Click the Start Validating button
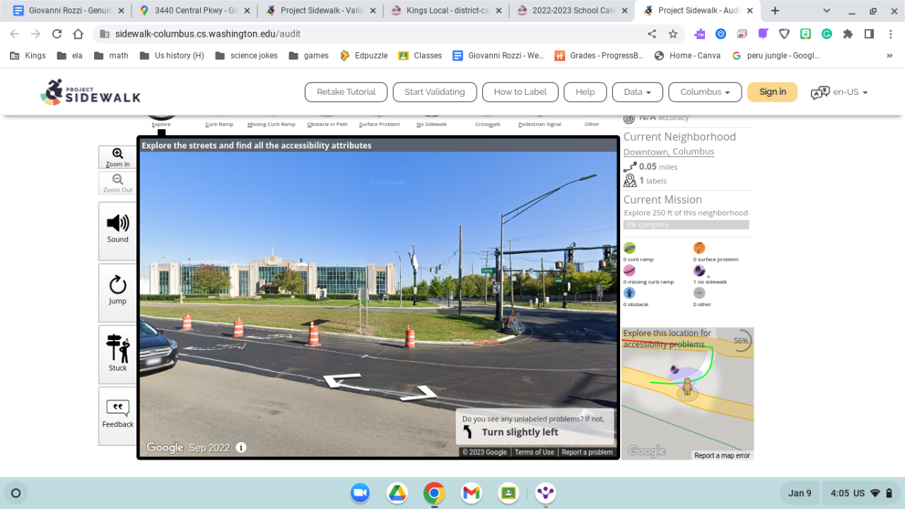 point(435,92)
